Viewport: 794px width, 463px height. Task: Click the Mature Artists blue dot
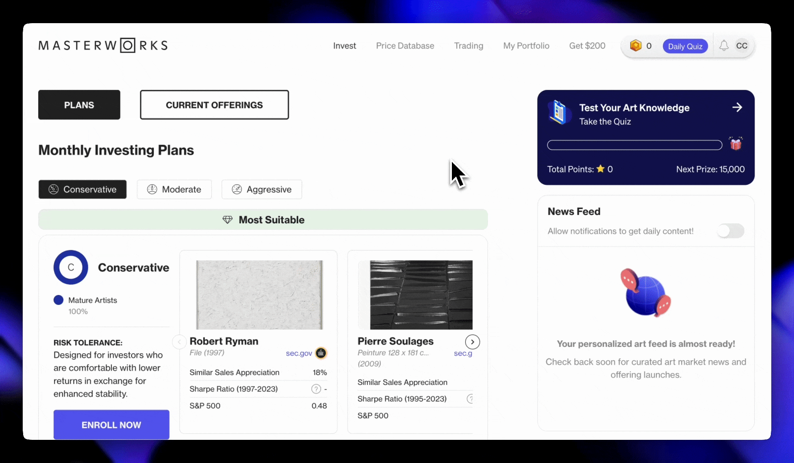point(58,300)
